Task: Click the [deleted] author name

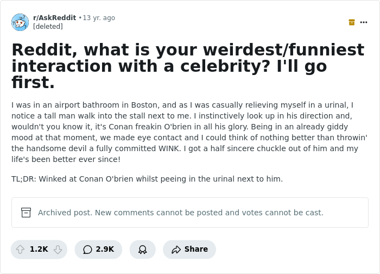Action: pos(48,27)
